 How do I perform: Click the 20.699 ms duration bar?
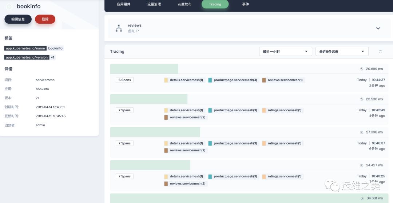point(144,69)
